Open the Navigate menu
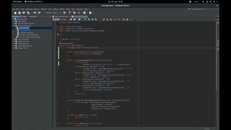 point(29,9)
